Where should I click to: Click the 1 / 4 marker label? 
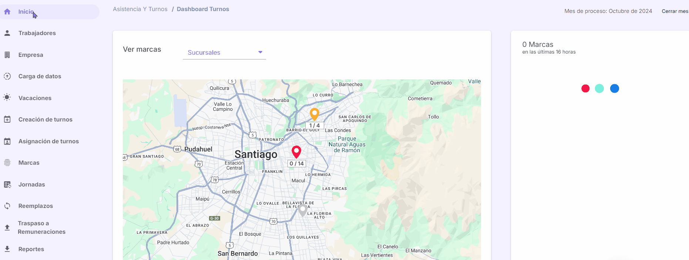pyautogui.click(x=315, y=126)
